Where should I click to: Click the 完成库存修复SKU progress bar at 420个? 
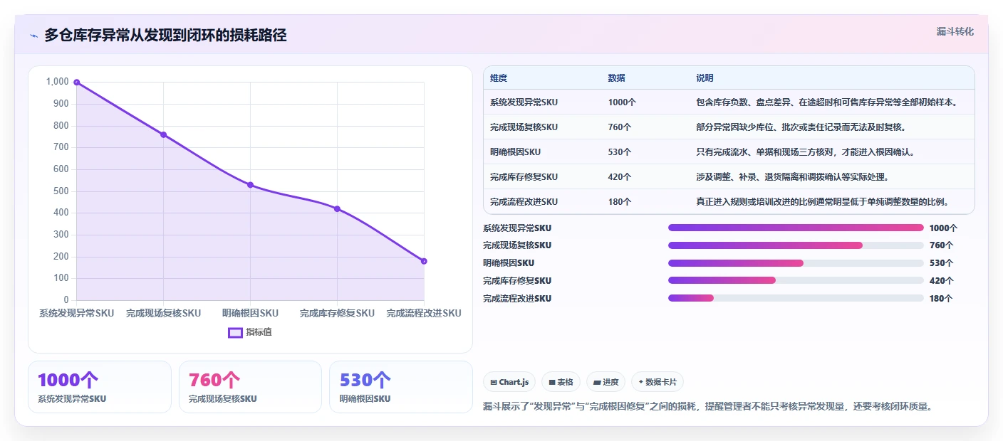coord(796,281)
